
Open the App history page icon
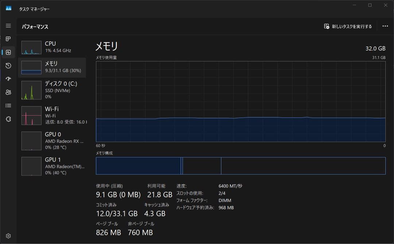8,66
